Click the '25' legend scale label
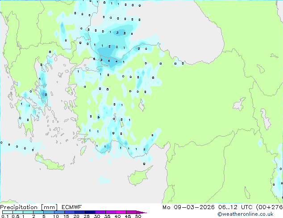 (x=87, y=216)
